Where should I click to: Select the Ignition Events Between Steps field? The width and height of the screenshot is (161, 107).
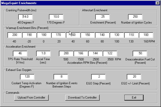tap(61, 77)
